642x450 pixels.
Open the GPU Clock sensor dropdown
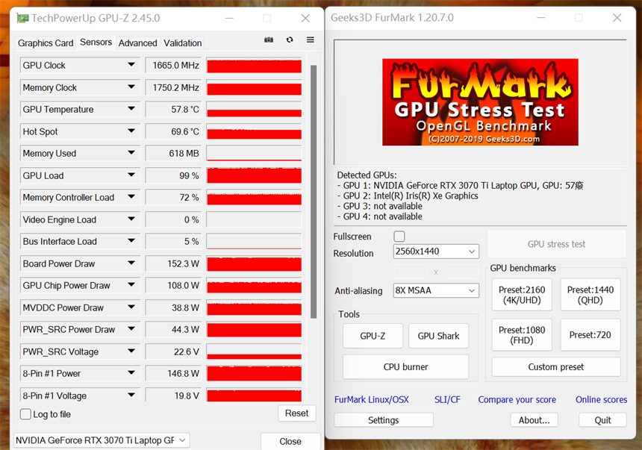click(x=131, y=65)
